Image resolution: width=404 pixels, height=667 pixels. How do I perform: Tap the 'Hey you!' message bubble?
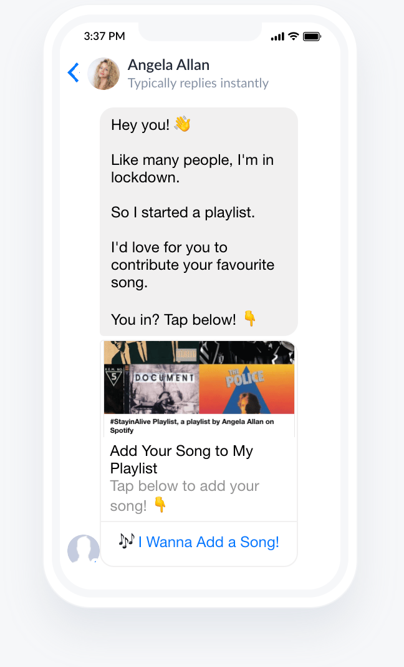pyautogui.click(x=199, y=222)
